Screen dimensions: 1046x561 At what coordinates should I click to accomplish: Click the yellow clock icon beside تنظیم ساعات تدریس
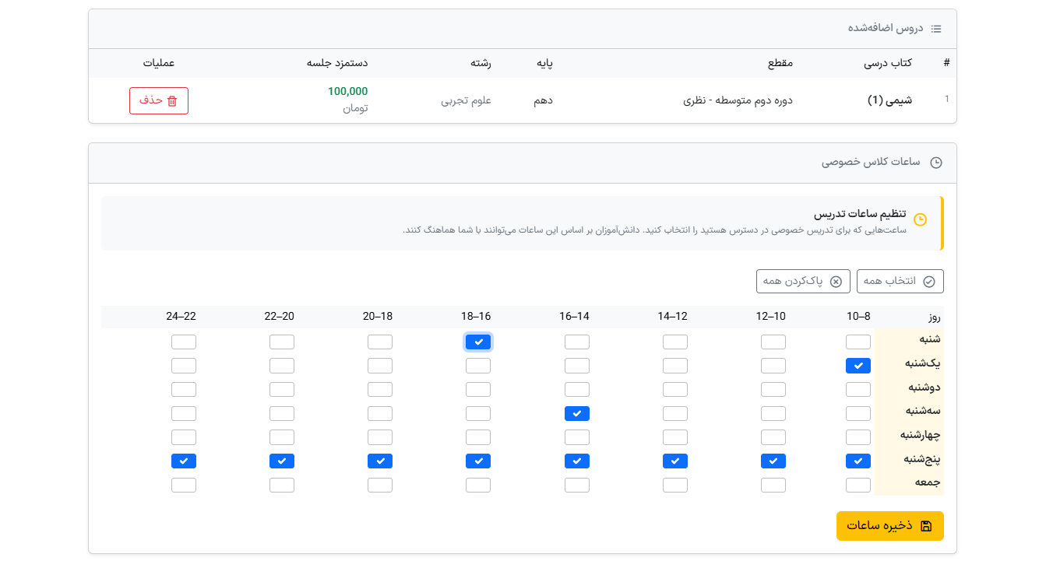coord(920,220)
